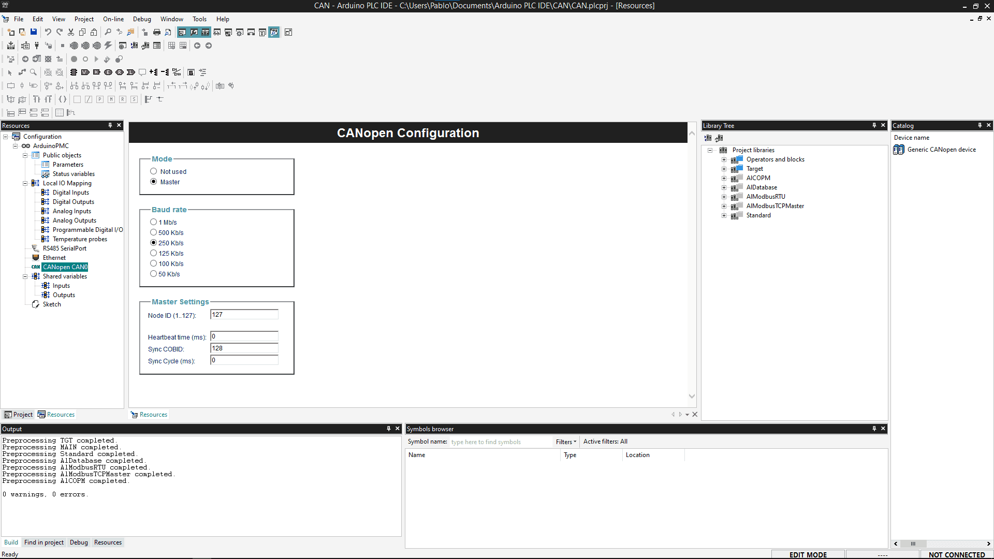
Task: Open the On-line menu
Action: [x=113, y=19]
